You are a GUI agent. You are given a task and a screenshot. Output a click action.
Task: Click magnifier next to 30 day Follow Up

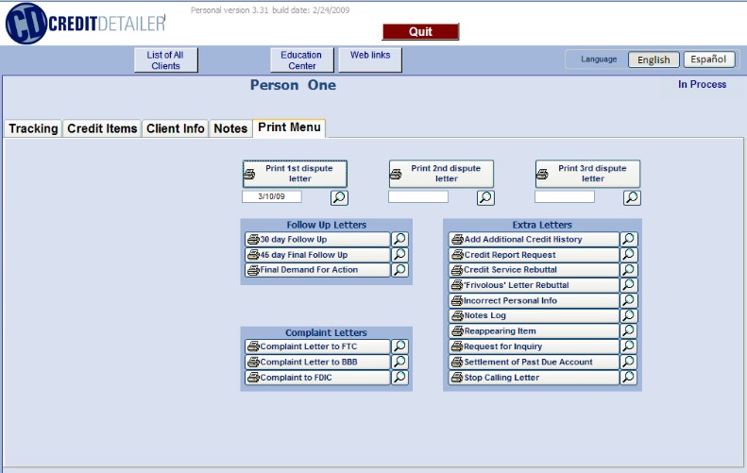pos(399,239)
